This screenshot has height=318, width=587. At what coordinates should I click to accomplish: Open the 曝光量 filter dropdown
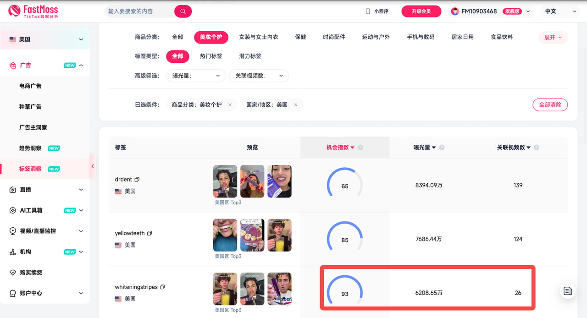coord(196,76)
